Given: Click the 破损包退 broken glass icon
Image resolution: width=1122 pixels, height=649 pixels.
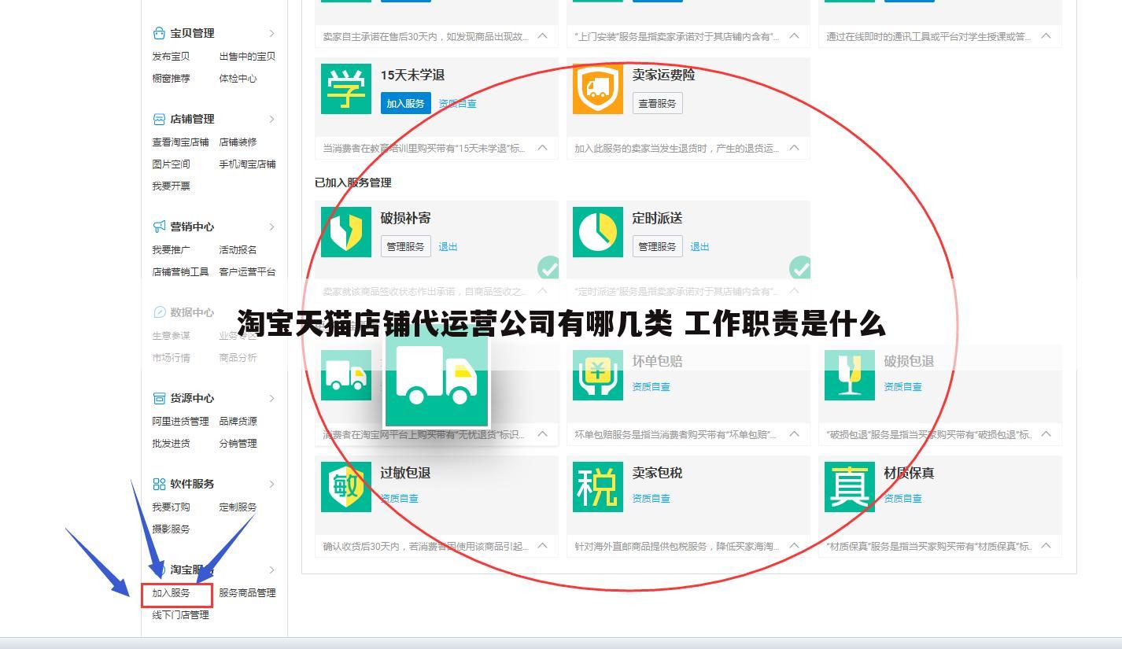Looking at the screenshot, I should click(x=850, y=375).
